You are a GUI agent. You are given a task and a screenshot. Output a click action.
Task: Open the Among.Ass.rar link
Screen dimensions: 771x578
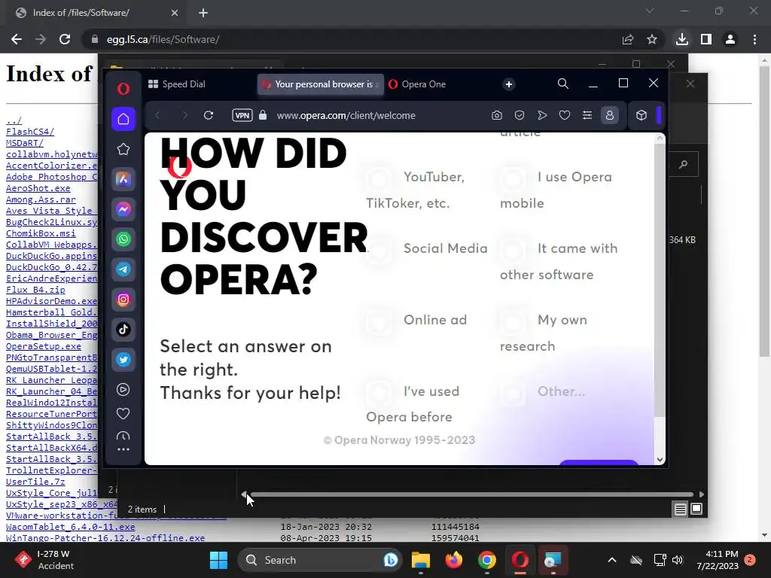tap(41, 199)
